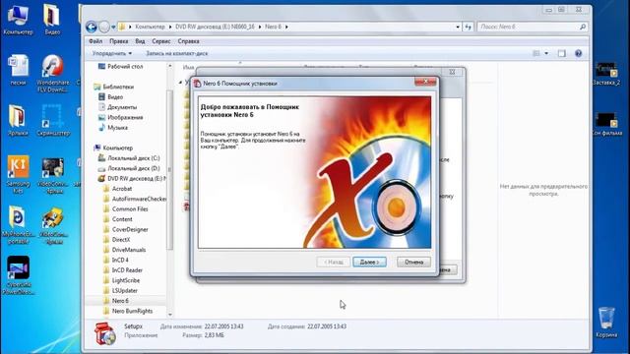
Task: Select the Nero 6 folder in tree
Action: pyautogui.click(x=120, y=301)
